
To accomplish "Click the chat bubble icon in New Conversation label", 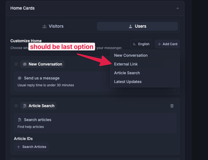I will [x=25, y=64].
